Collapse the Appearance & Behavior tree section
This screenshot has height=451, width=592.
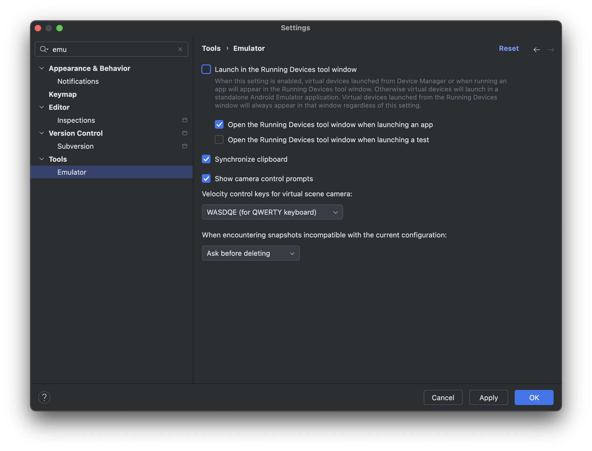point(42,68)
